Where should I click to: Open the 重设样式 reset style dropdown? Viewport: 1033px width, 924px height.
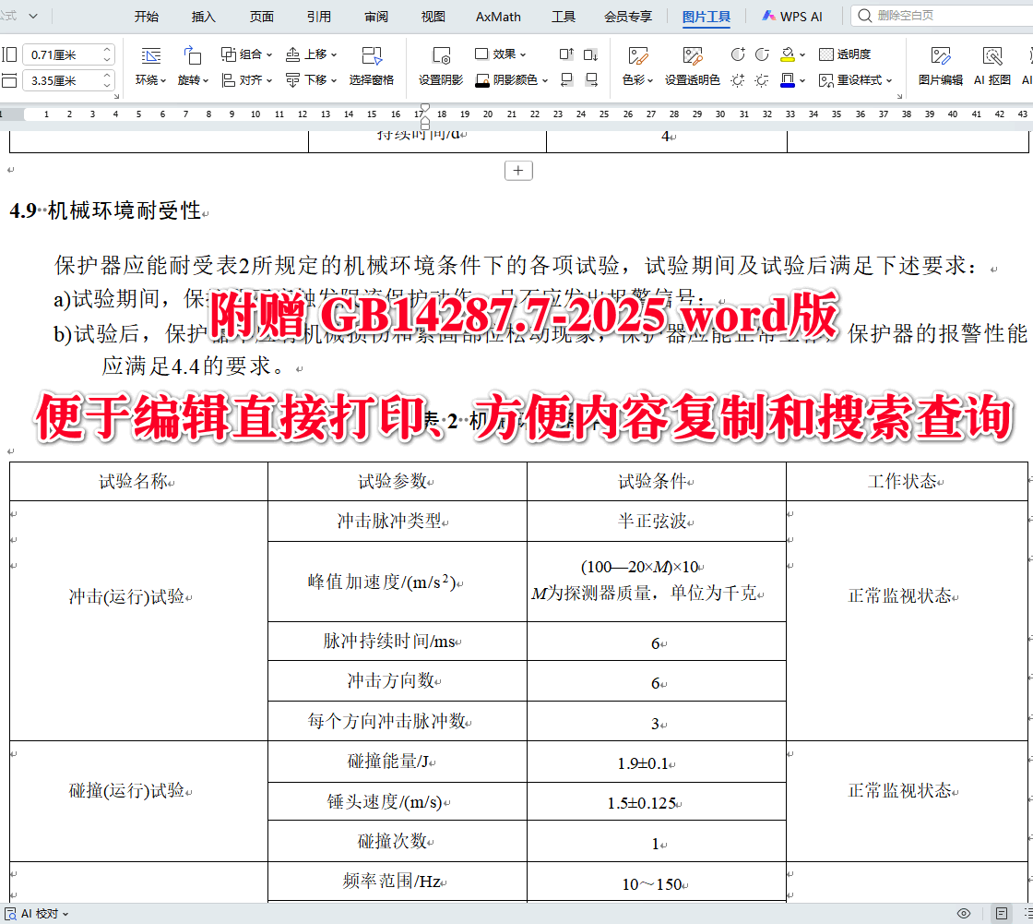(860, 80)
